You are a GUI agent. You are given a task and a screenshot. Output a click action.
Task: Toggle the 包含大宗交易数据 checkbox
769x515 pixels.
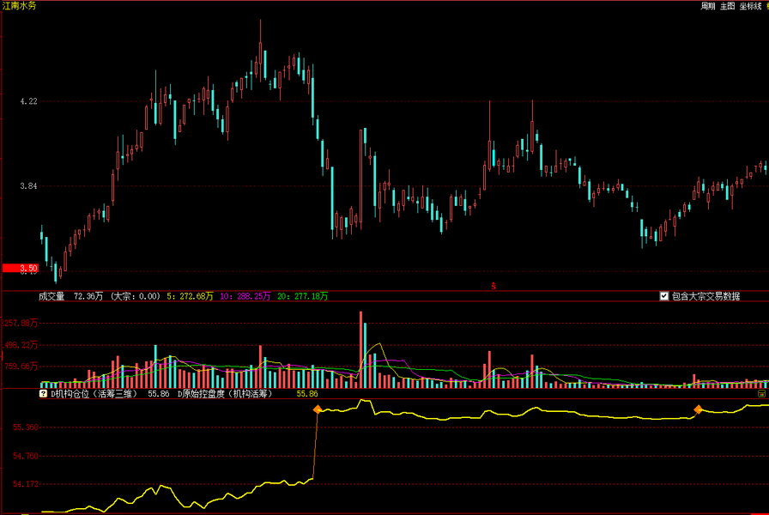[664, 296]
